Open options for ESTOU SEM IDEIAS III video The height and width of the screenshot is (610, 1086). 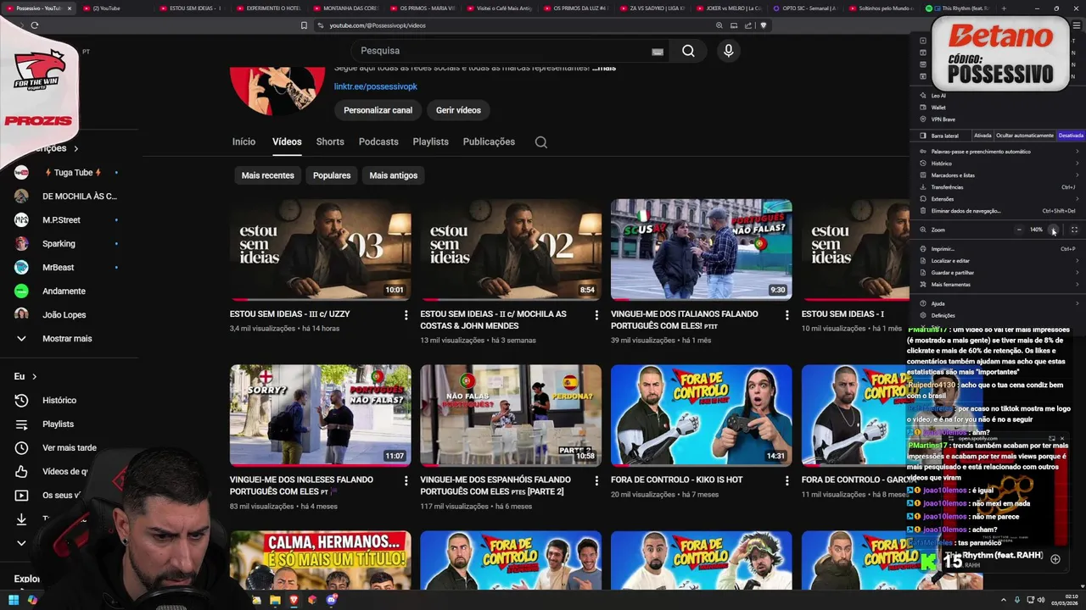point(406,315)
